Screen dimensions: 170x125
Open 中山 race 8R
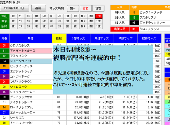click(67, 16)
